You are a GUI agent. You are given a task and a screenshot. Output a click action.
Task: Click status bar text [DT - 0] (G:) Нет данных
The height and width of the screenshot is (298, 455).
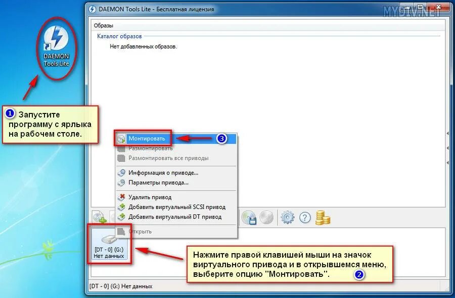[x=121, y=286]
